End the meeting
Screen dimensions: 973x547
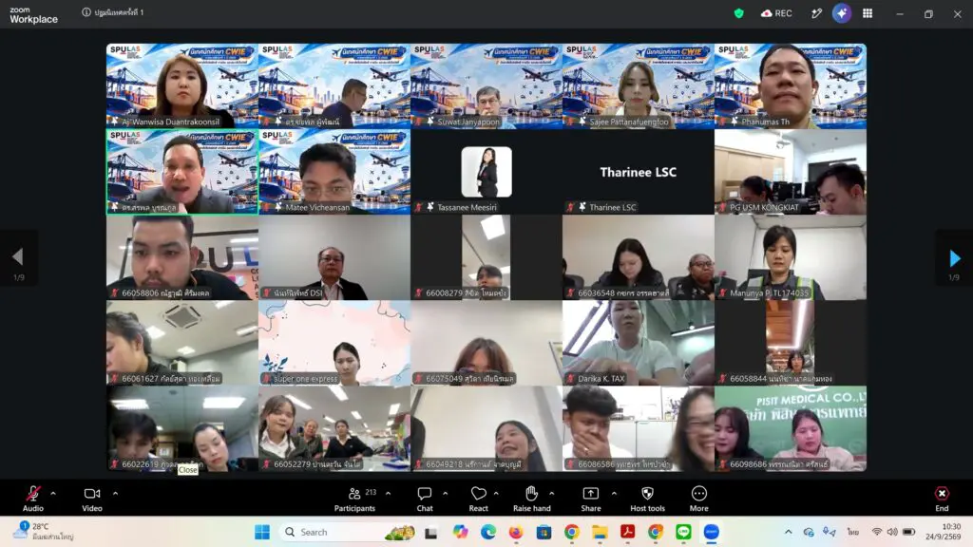tap(942, 499)
